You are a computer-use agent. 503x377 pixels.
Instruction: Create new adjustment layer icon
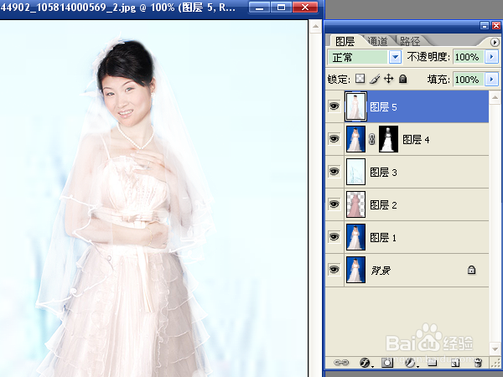tap(410, 363)
